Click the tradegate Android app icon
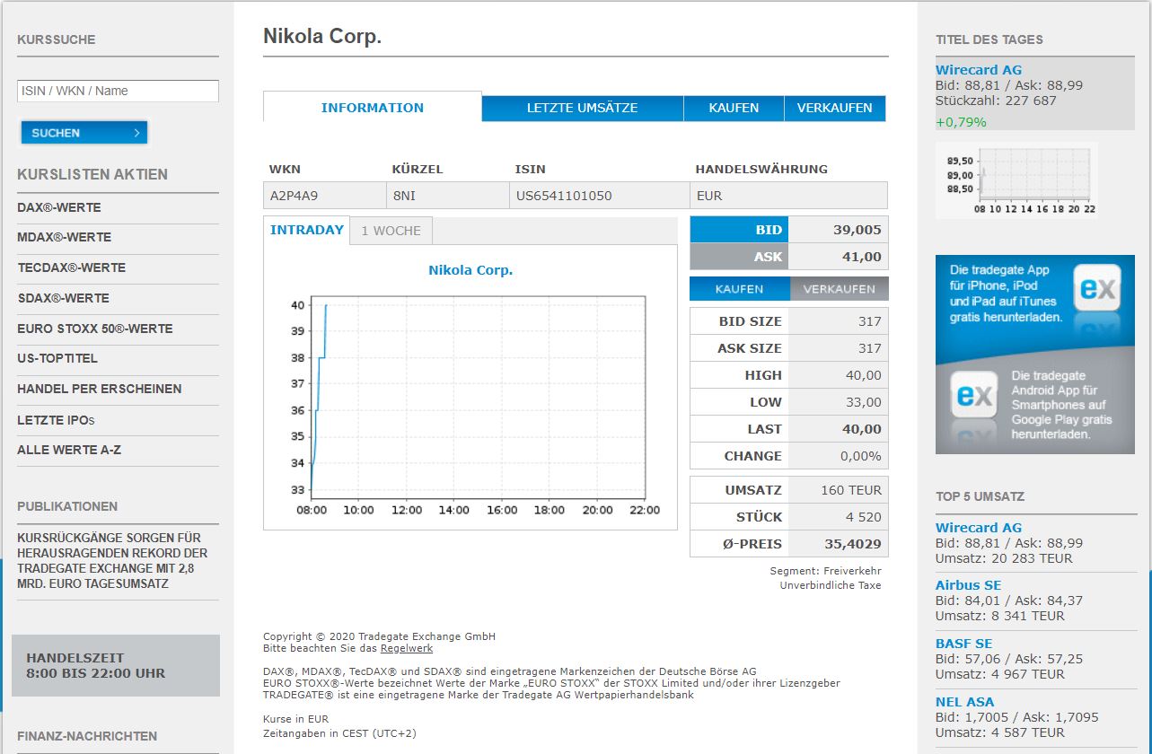The width and height of the screenshot is (1152, 754). [x=975, y=395]
